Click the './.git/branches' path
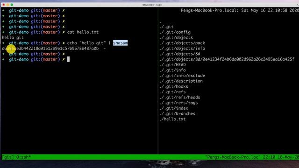 (178, 114)
